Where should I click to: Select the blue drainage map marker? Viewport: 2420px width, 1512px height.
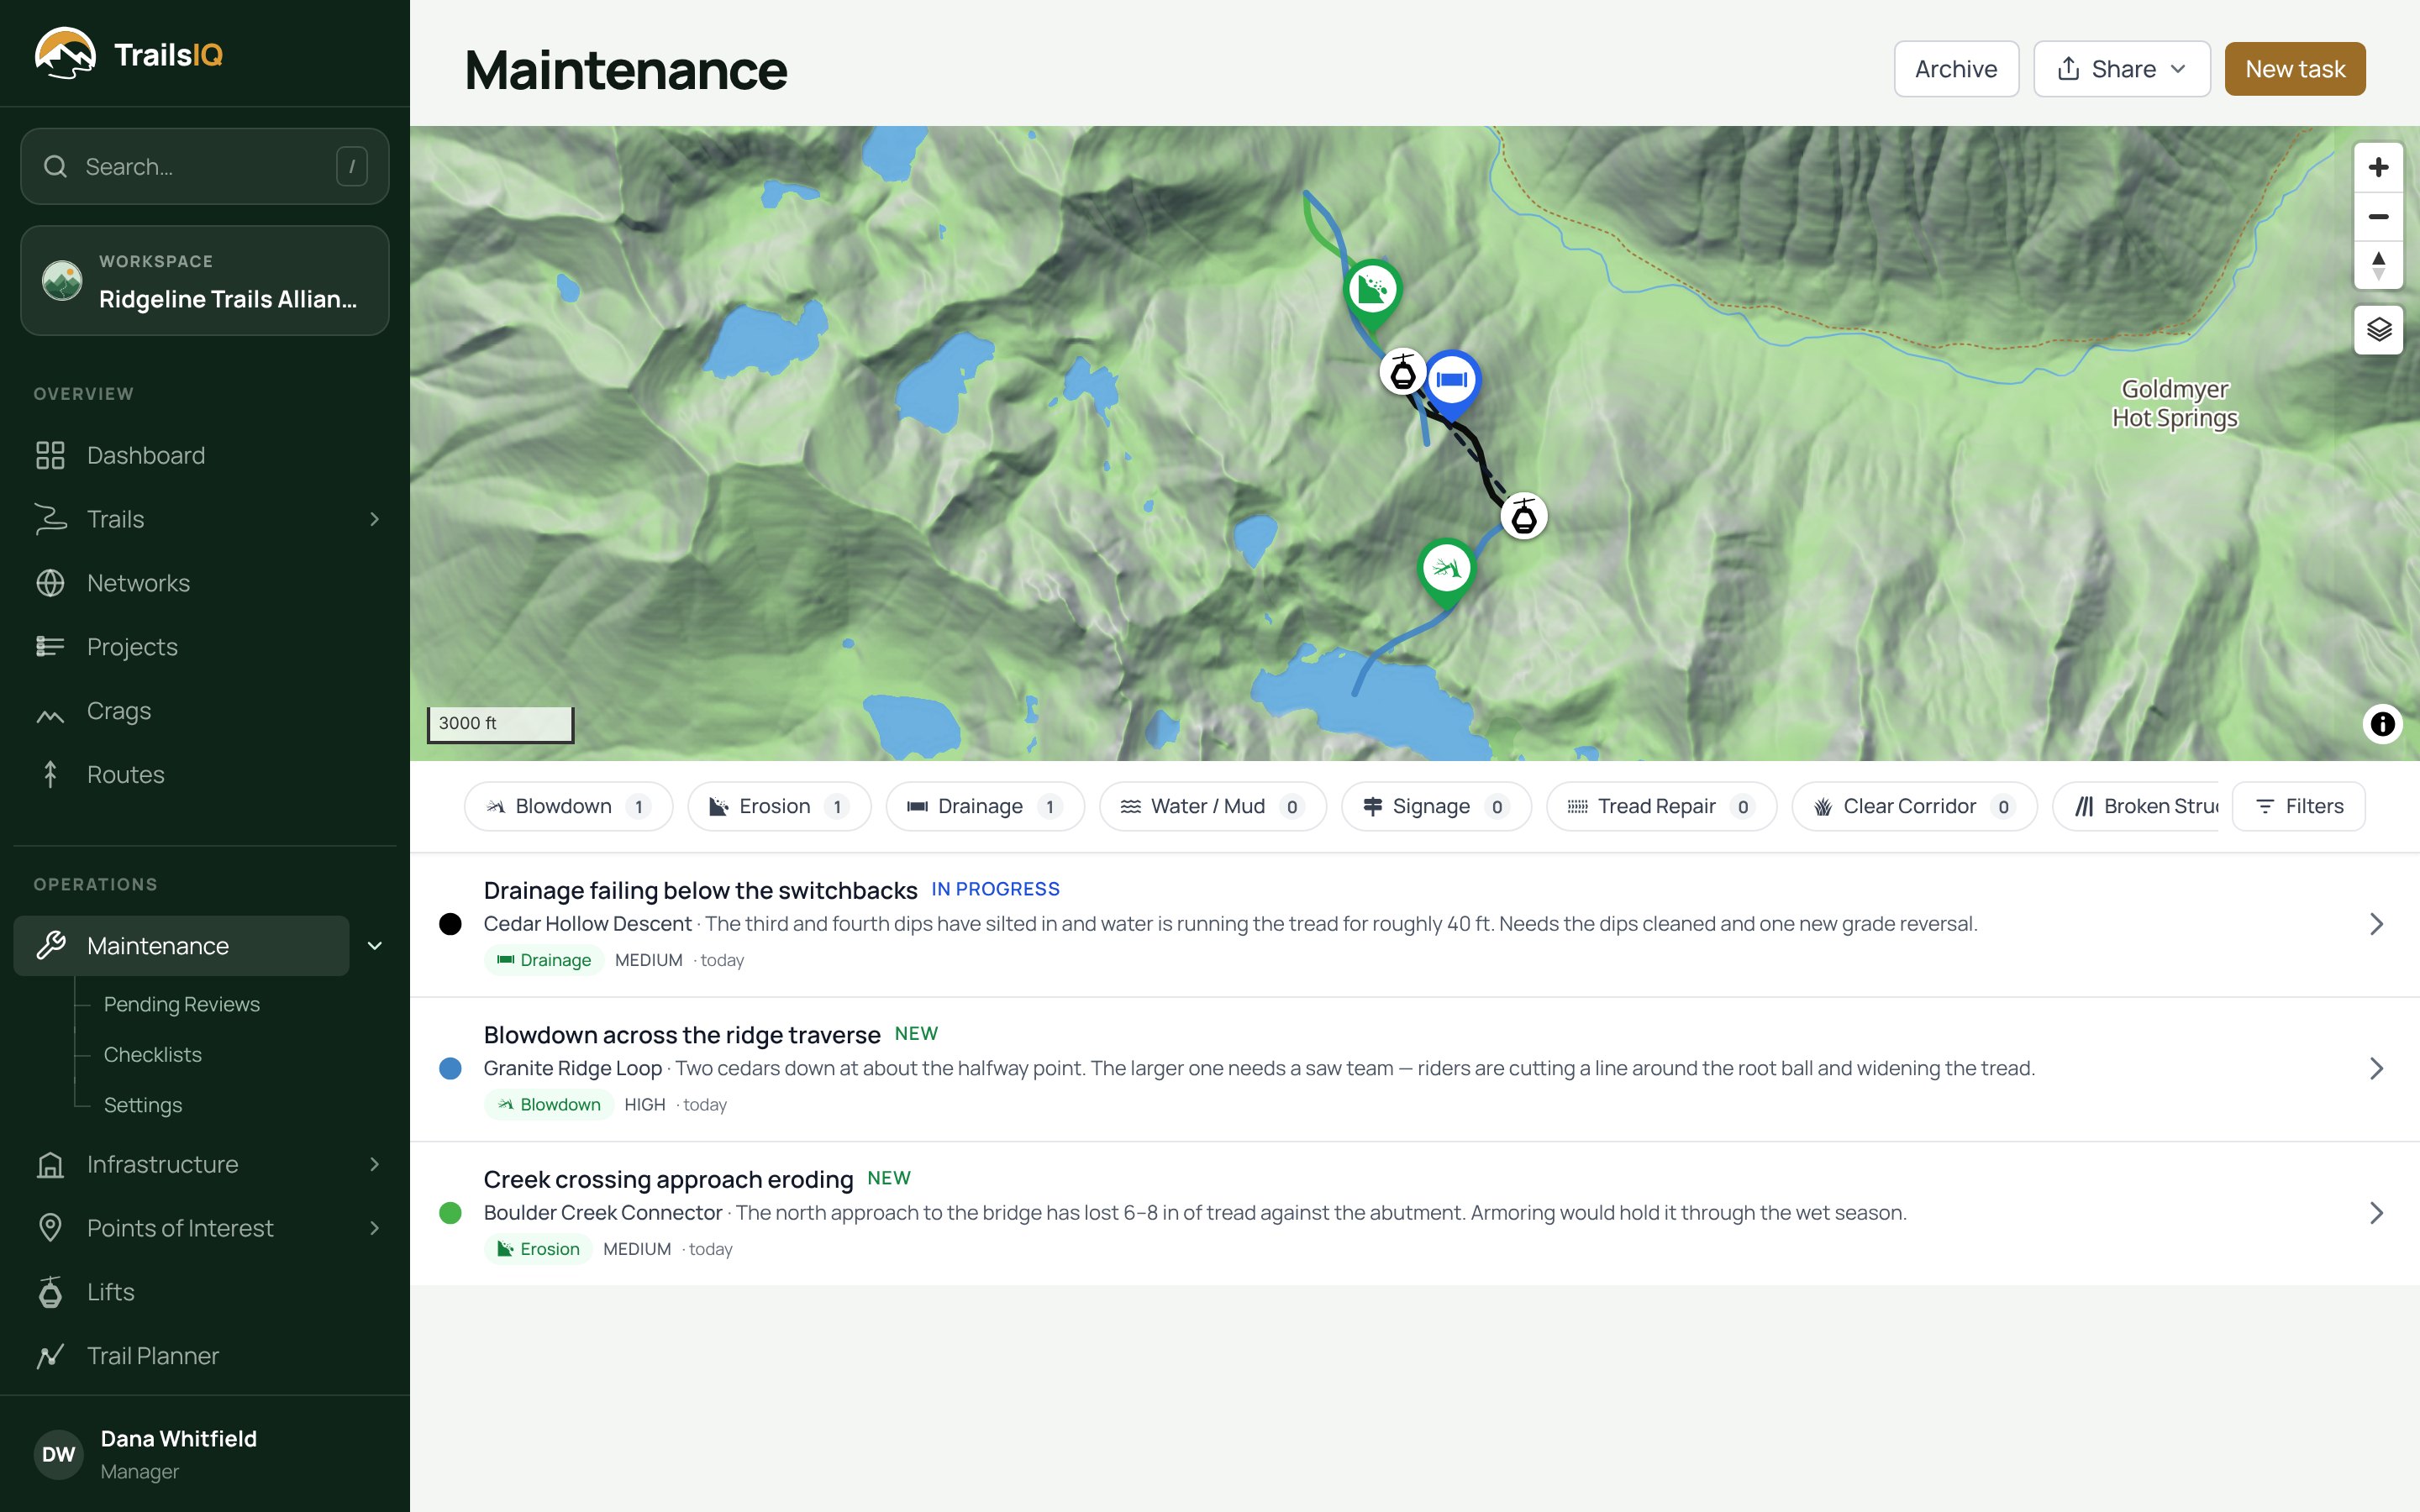pyautogui.click(x=1451, y=382)
